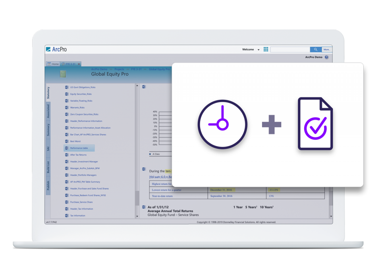Click into the search input field

(290, 50)
